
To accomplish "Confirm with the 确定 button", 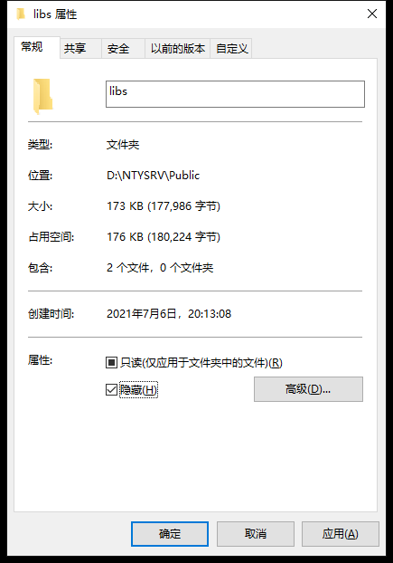I will click(170, 534).
